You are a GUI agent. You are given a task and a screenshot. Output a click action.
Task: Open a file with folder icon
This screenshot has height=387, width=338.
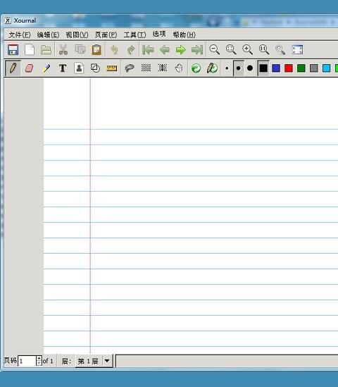coord(46,49)
